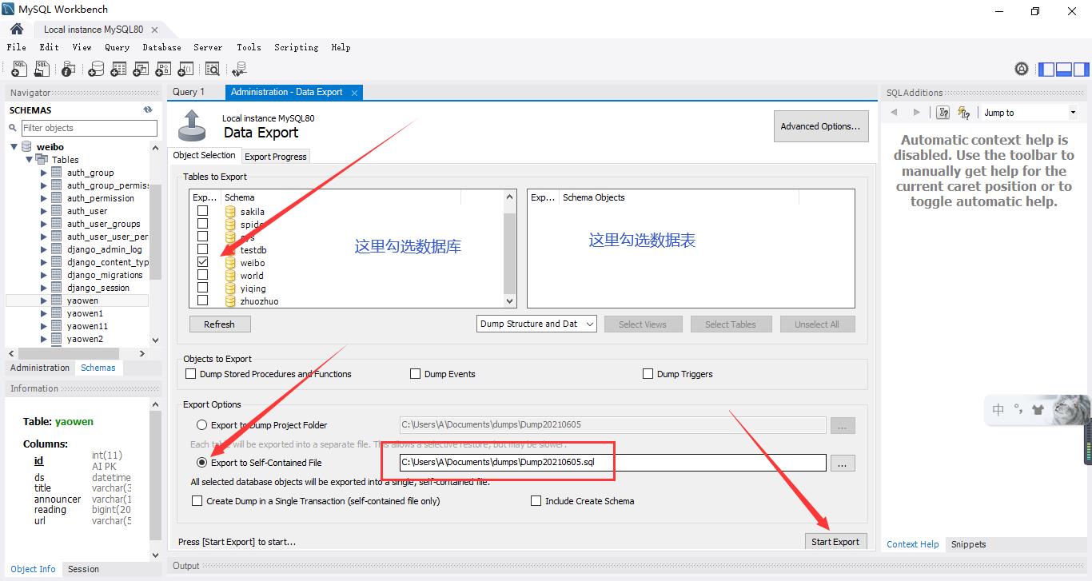Viewport: 1092px width, 581px height.
Task: Enable Dump Triggers checkbox
Action: tap(648, 373)
